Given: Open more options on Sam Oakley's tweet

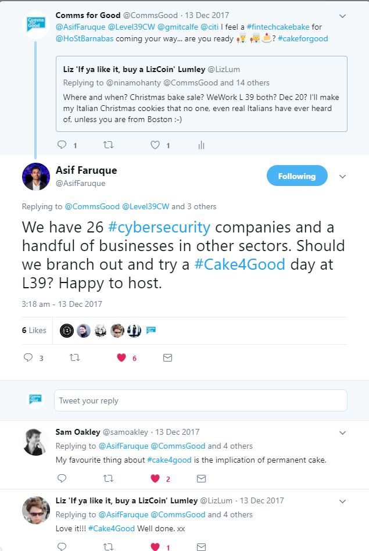Looking at the screenshot, I should click(x=343, y=432).
